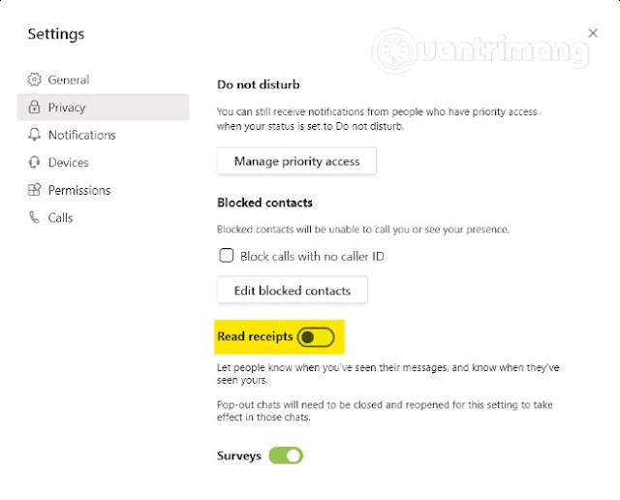Click the General gear icon
The image size is (620, 500).
pos(35,79)
